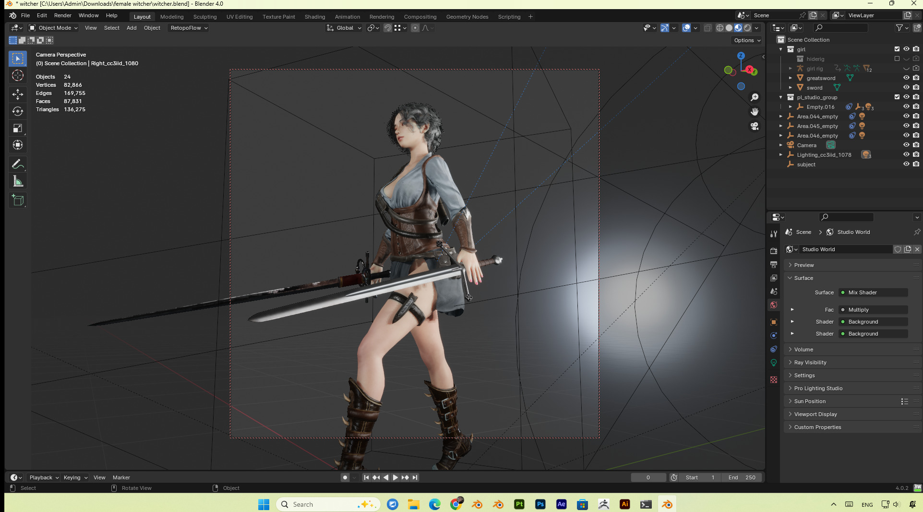Open the Texture properties tab
923x512 pixels.
click(774, 380)
